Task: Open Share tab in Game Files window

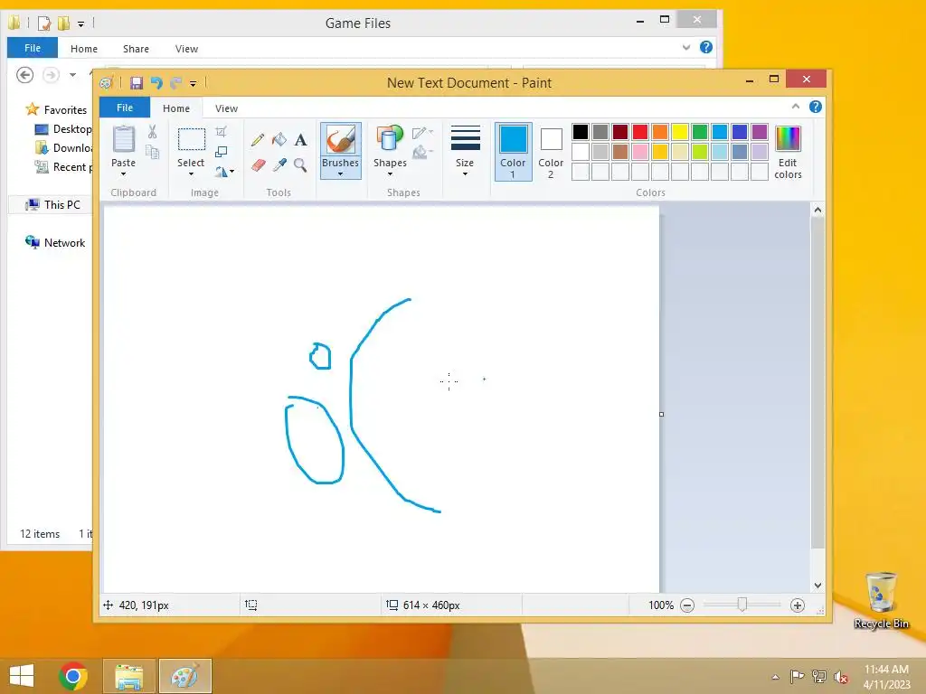Action: [136, 49]
